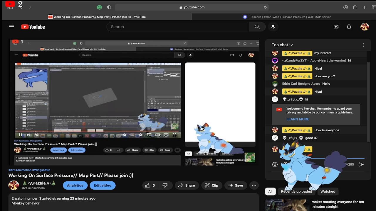The image size is (376, 211).
Task: Switch to the YouTube Safari tab
Action: coord(97,17)
